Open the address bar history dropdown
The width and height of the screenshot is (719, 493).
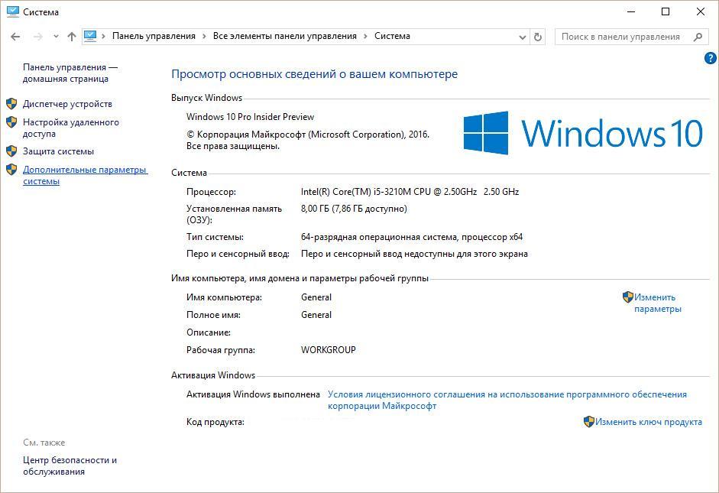[522, 37]
